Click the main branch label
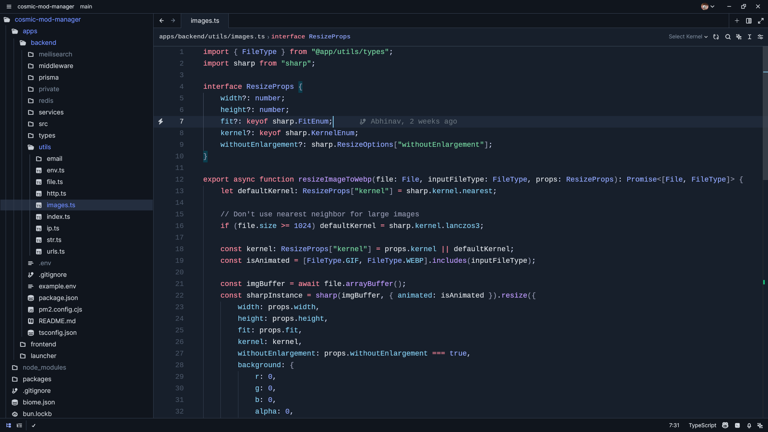The image size is (768, 432). coord(86,6)
